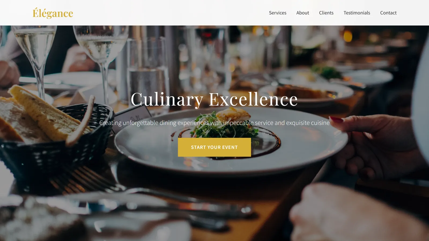This screenshot has height=241, width=429.
Task: Click the START YOUR EVENT button
Action: pyautogui.click(x=214, y=147)
